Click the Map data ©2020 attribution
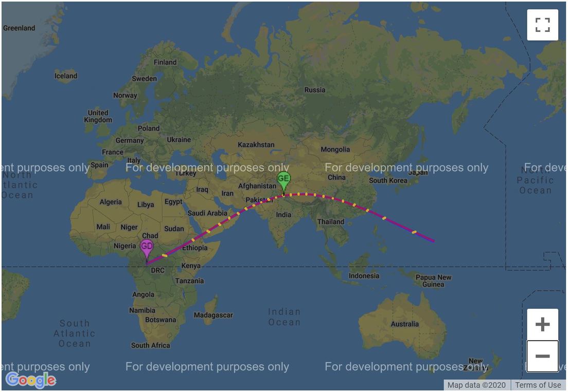568x392 pixels. pos(476,385)
